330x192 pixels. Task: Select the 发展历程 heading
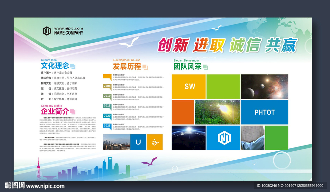coord(127,66)
